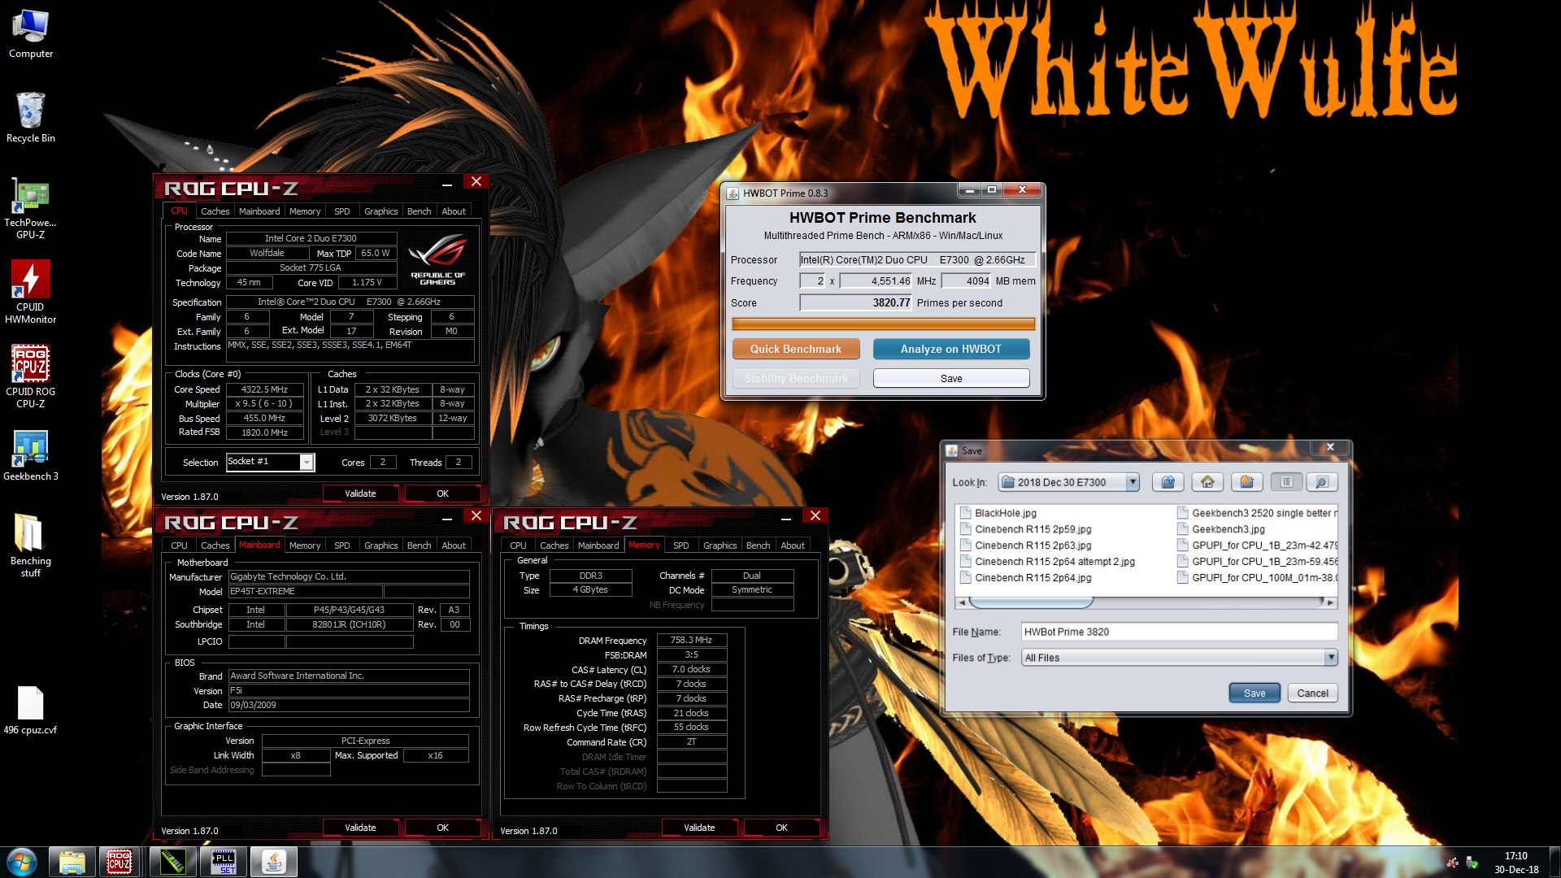Switch to List view in Save dialog

(1286, 482)
